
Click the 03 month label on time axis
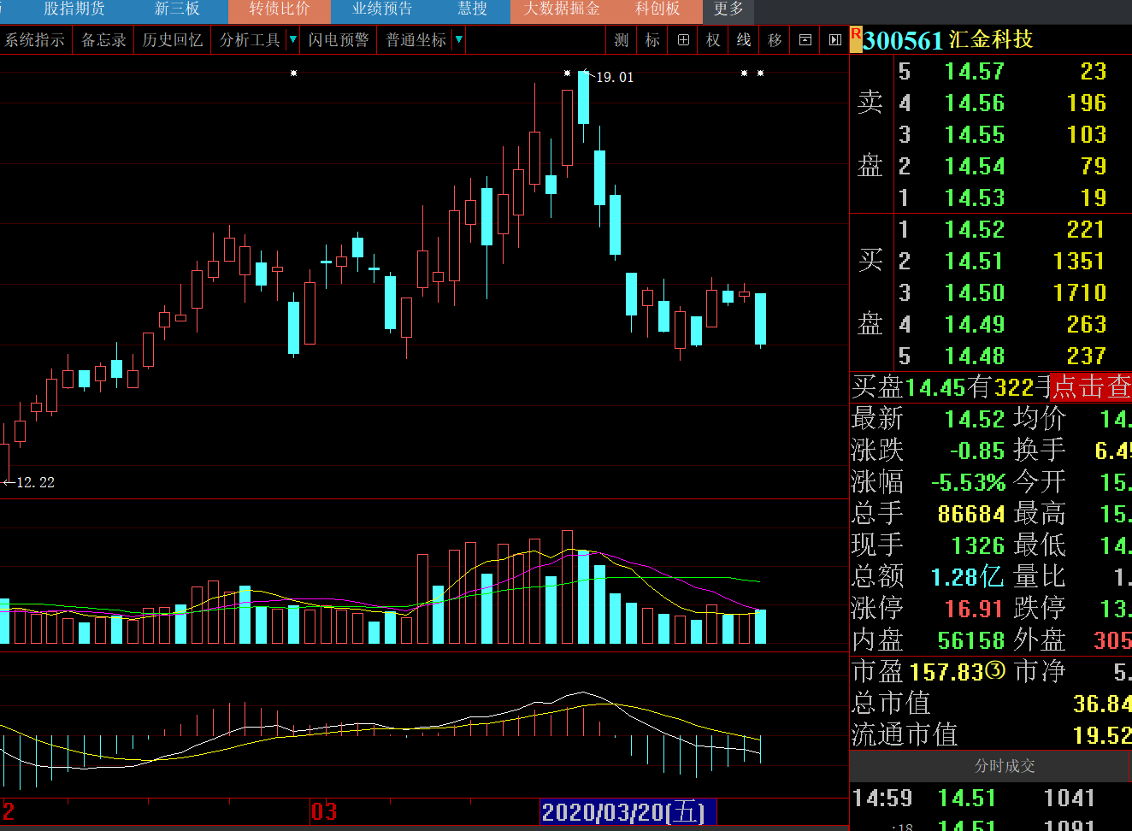click(x=324, y=812)
